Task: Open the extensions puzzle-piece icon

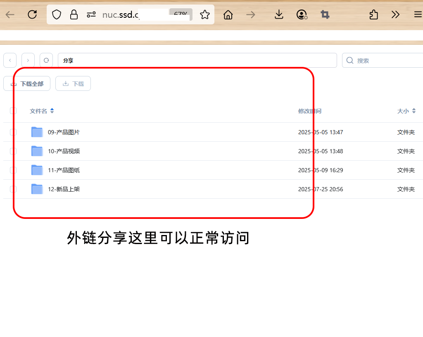Action: (373, 14)
